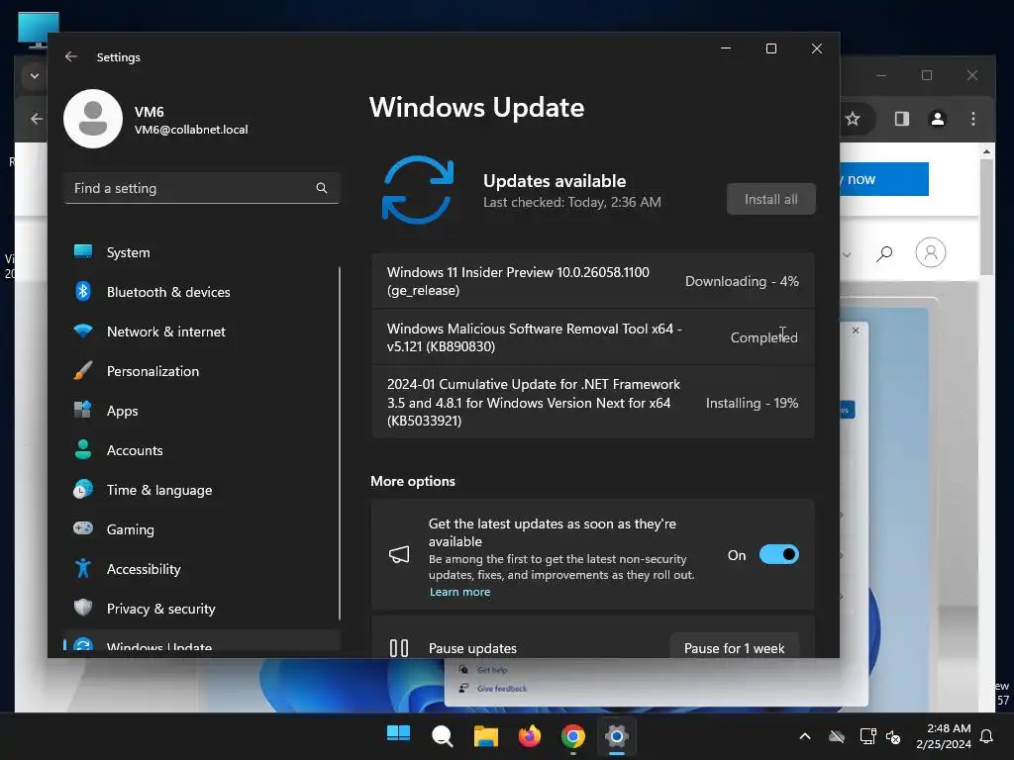
Task: Click the Bluetooth icon in sidebar
Action: tap(83, 292)
